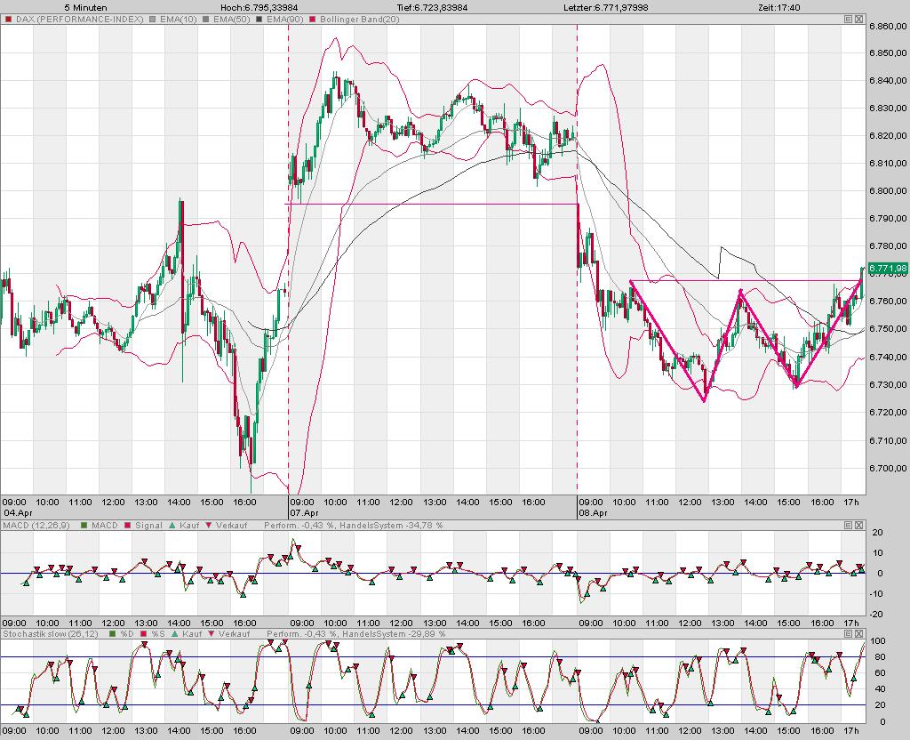Click the 6.860,00 price axis label
The width and height of the screenshot is (910, 740).
[x=889, y=26]
